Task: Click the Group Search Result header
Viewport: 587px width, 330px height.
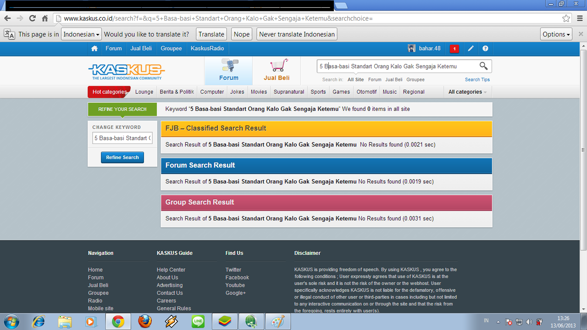Action: click(326, 202)
